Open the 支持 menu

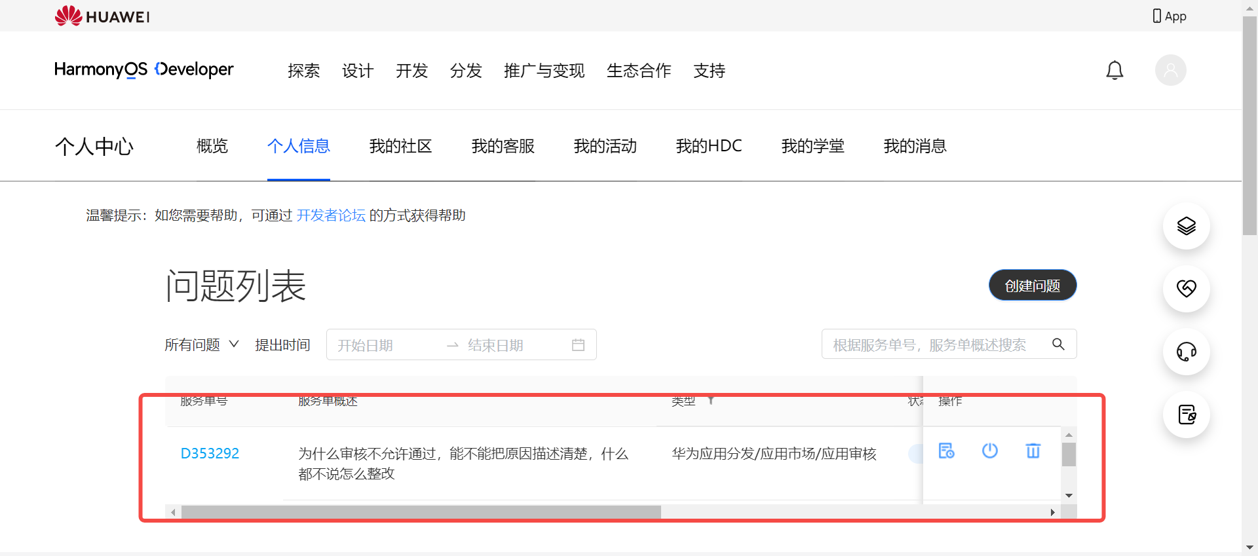(x=710, y=71)
